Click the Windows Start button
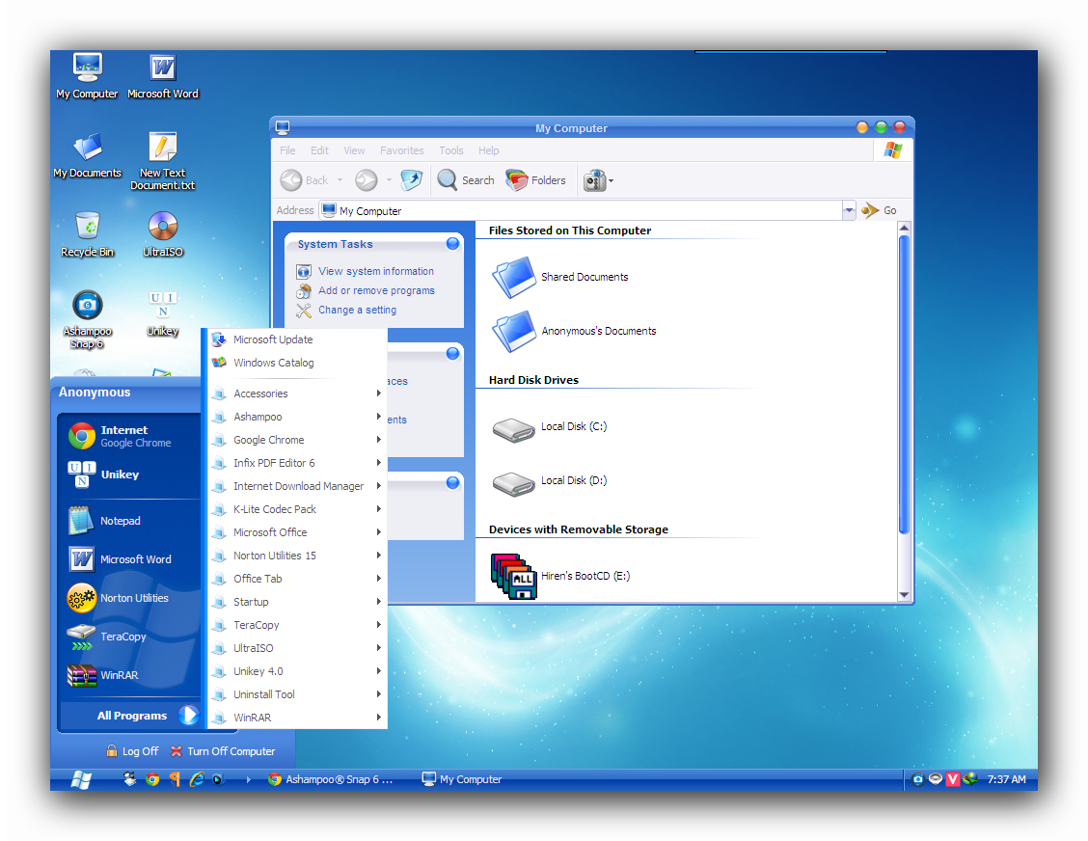This screenshot has height=841, width=1088. pyautogui.click(x=81, y=780)
